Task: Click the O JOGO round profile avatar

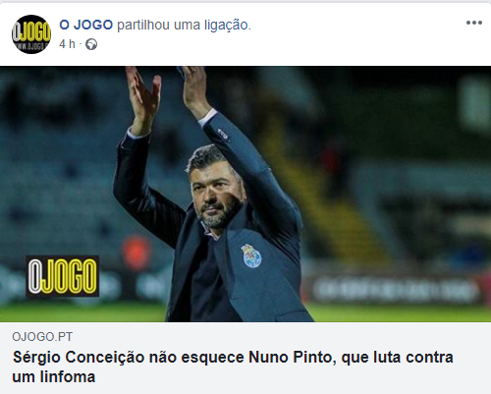Action: pyautogui.click(x=31, y=34)
